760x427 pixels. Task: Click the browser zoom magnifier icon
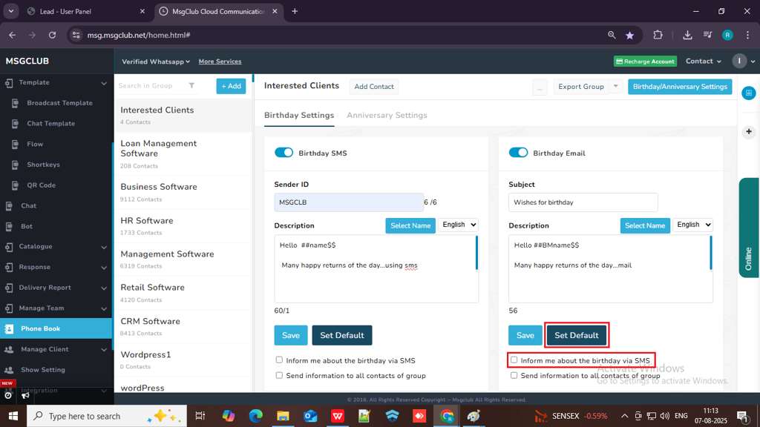coord(612,35)
